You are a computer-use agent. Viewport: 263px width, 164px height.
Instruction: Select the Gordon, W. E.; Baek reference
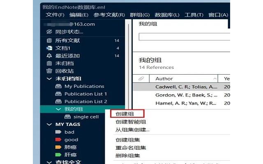coord(182,95)
